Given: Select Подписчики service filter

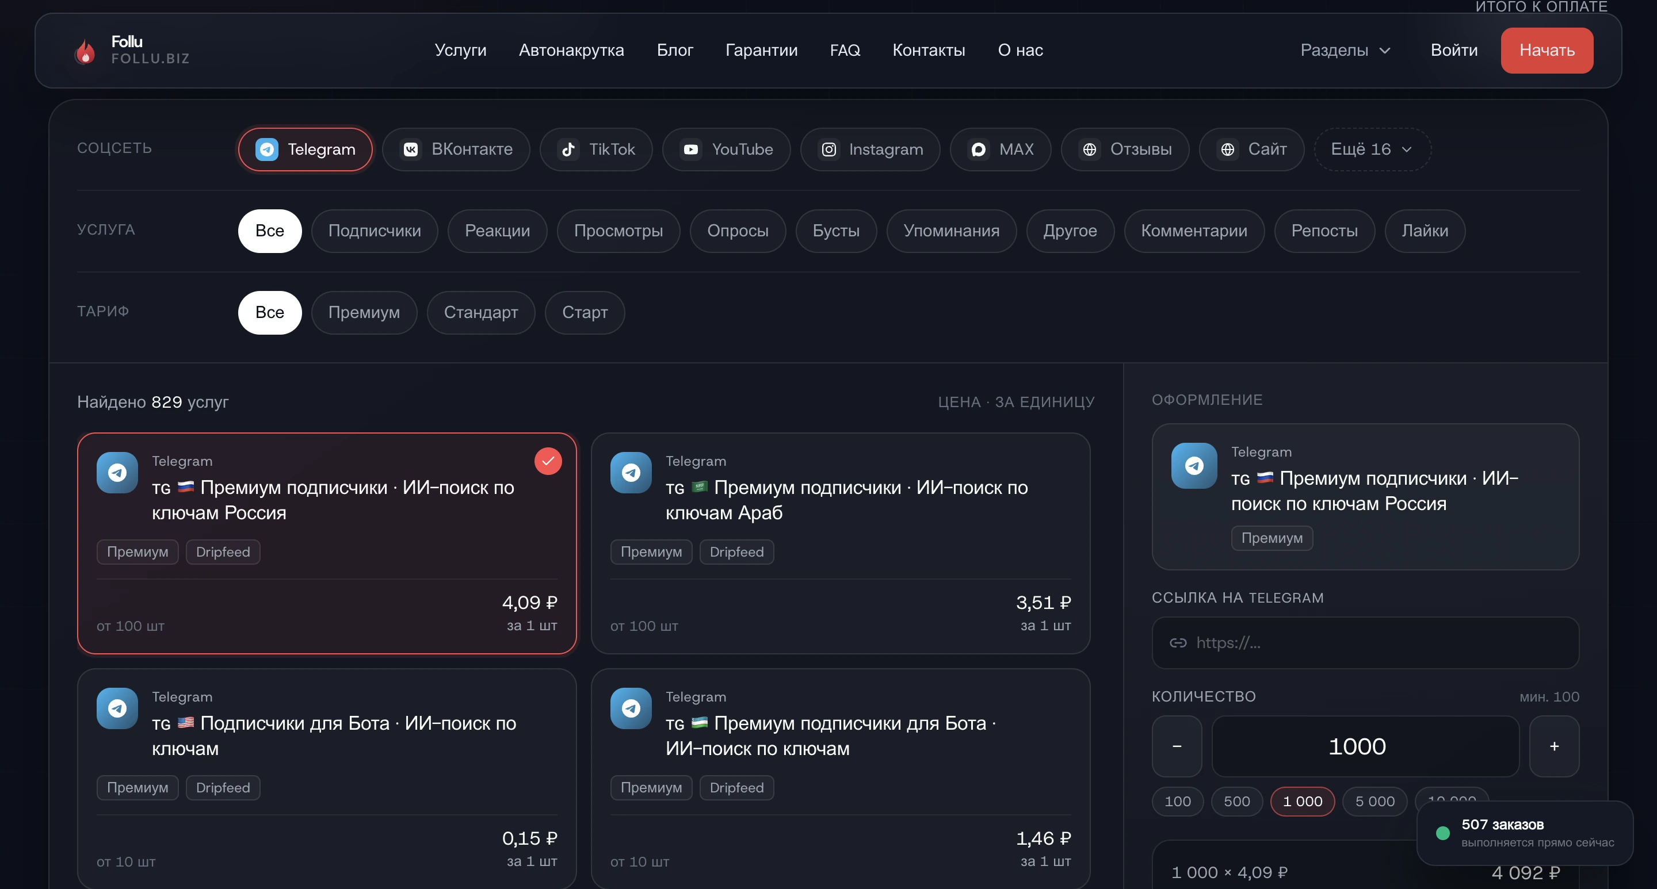Looking at the screenshot, I should [375, 231].
